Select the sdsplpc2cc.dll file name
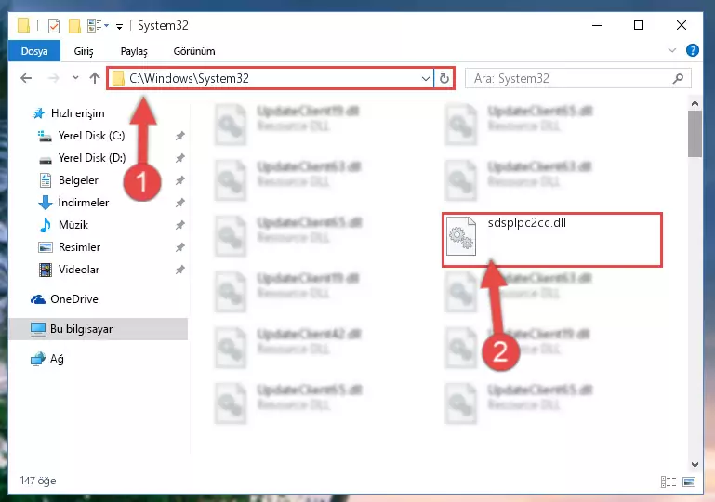The width and height of the screenshot is (715, 502). tap(526, 222)
